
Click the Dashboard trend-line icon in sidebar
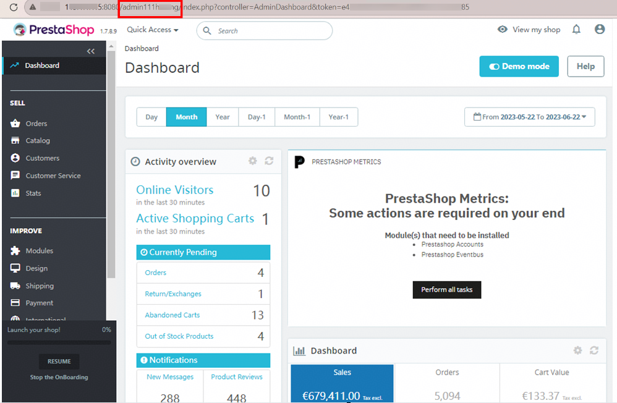pos(15,66)
